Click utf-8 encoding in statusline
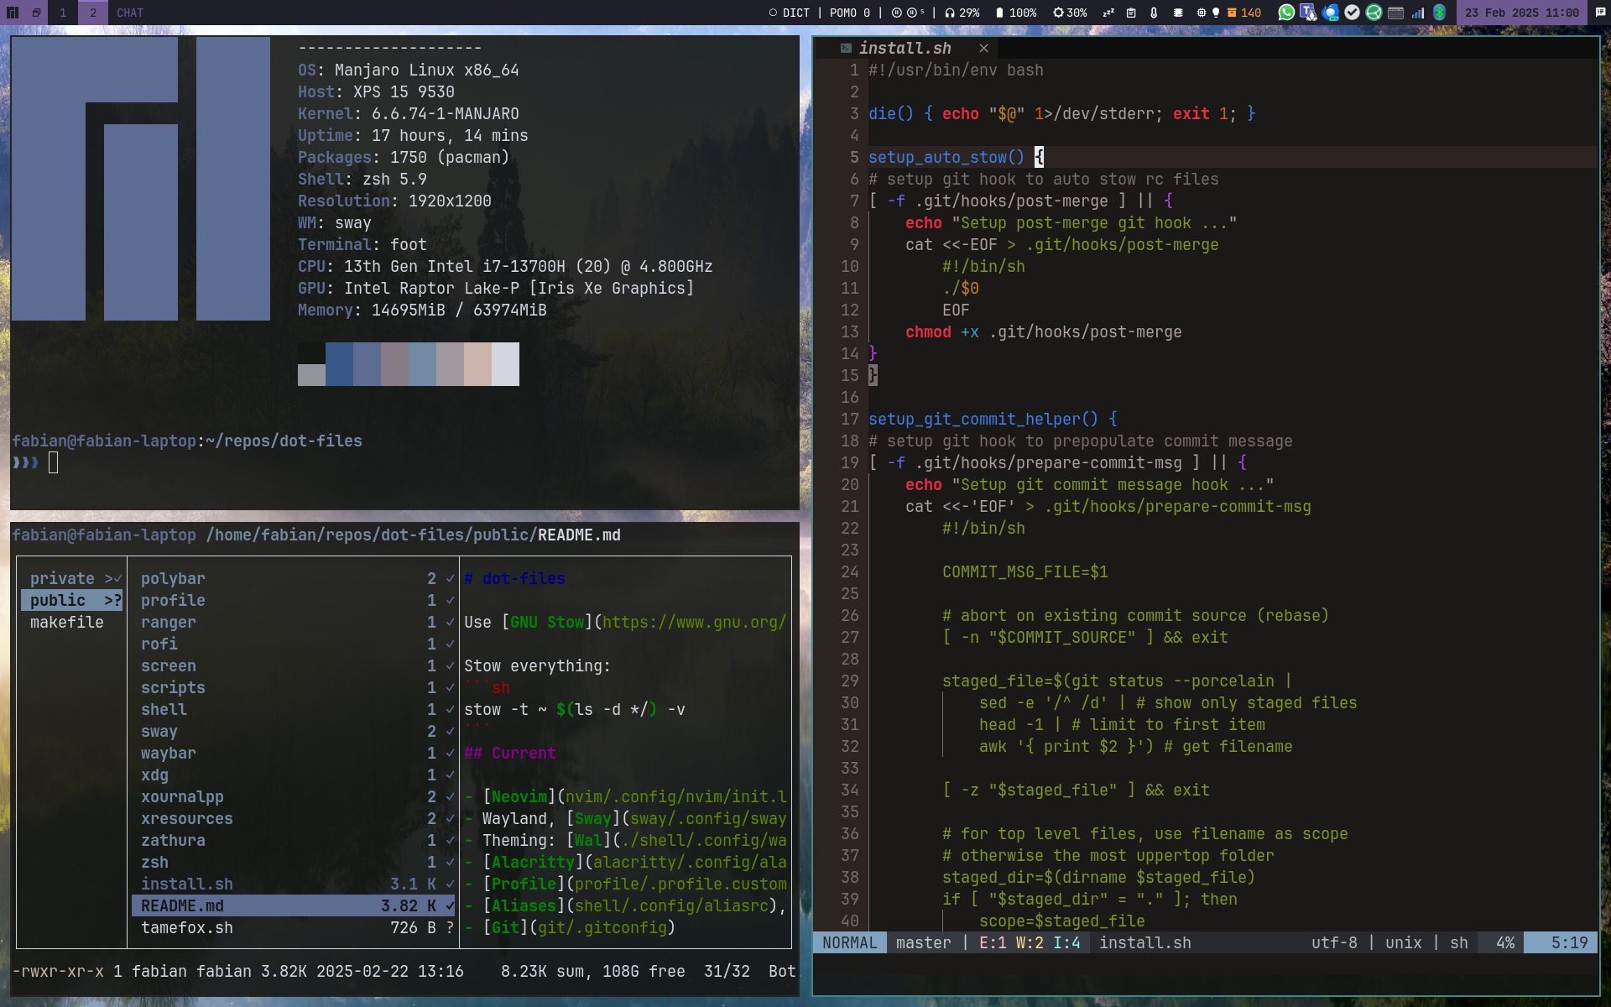 [x=1334, y=942]
